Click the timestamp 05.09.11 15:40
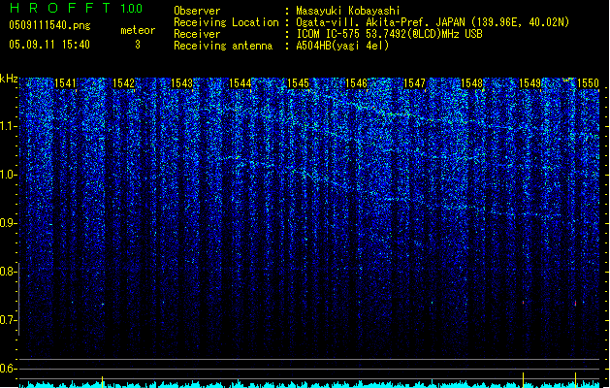This screenshot has height=388, width=610. click(49, 45)
